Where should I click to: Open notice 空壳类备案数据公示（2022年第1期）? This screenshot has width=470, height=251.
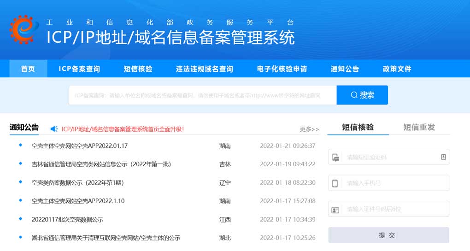[77, 183]
